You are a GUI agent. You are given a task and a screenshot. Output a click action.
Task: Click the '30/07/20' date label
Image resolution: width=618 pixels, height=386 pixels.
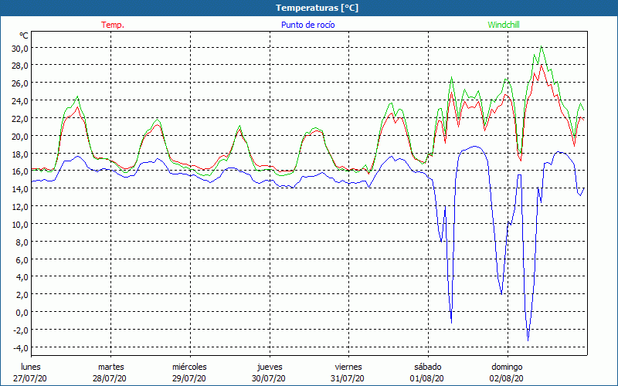tap(269, 378)
